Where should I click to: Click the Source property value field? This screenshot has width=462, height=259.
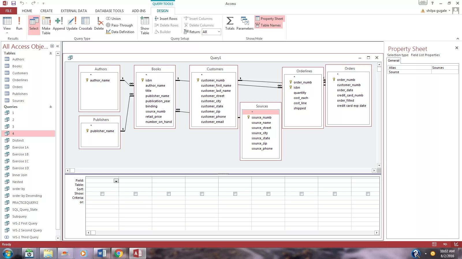[x=445, y=72]
